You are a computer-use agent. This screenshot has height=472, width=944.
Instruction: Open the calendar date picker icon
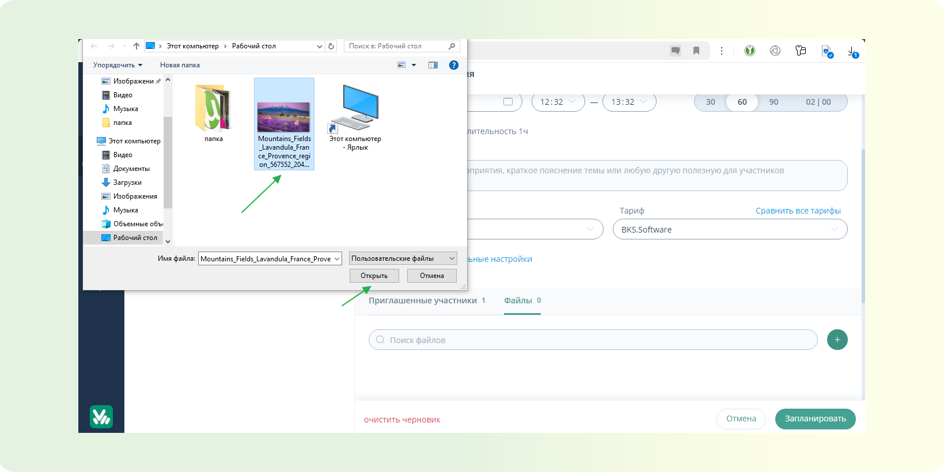point(508,102)
